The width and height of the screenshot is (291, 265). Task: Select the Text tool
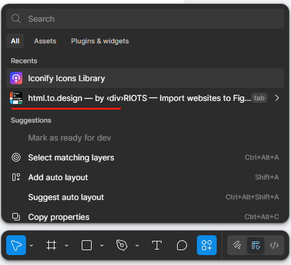[157, 245]
